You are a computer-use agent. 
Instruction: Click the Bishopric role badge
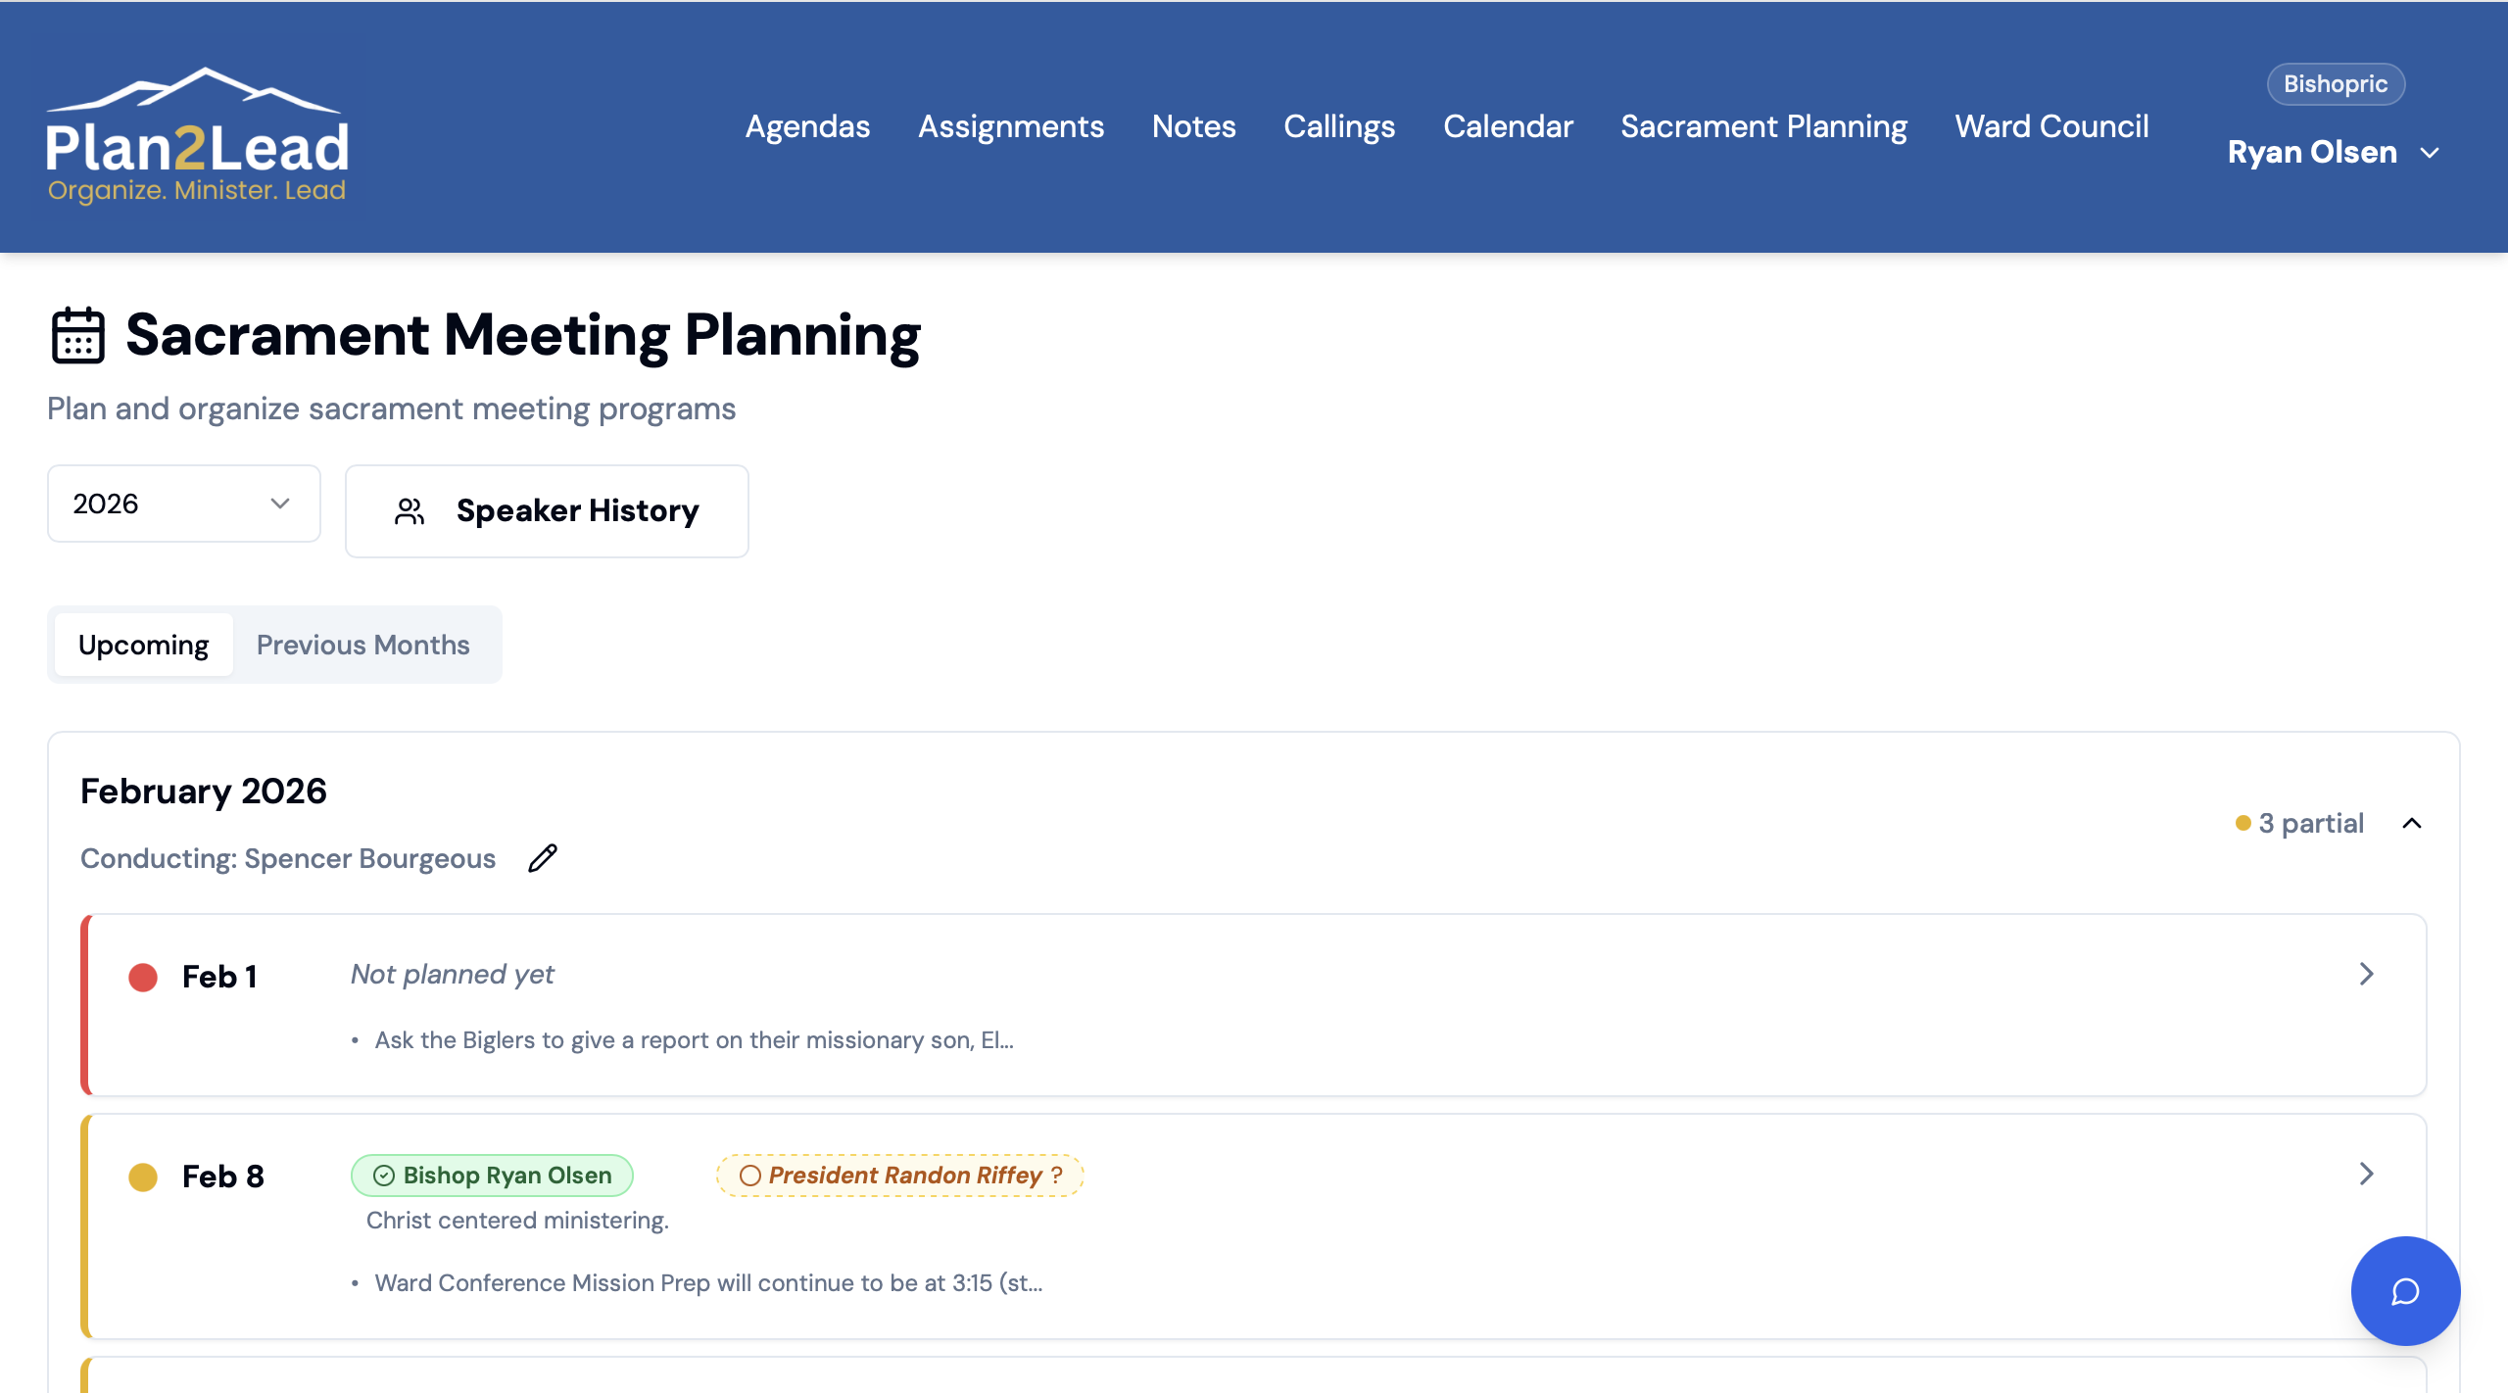(2336, 84)
